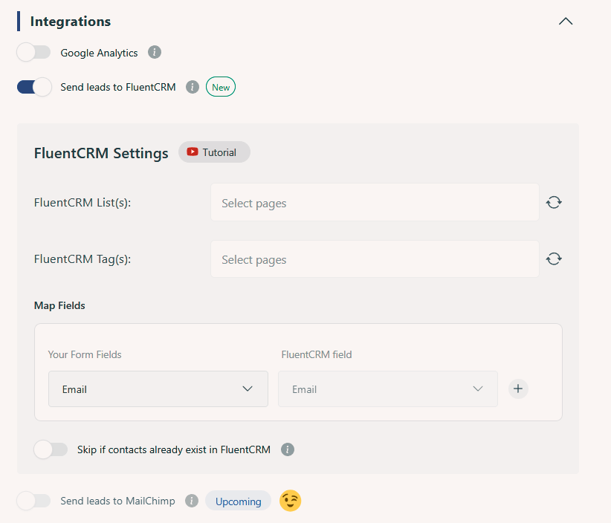The height and width of the screenshot is (523, 611).
Task: Click Skip if contacts already exist label
Action: coord(174,449)
